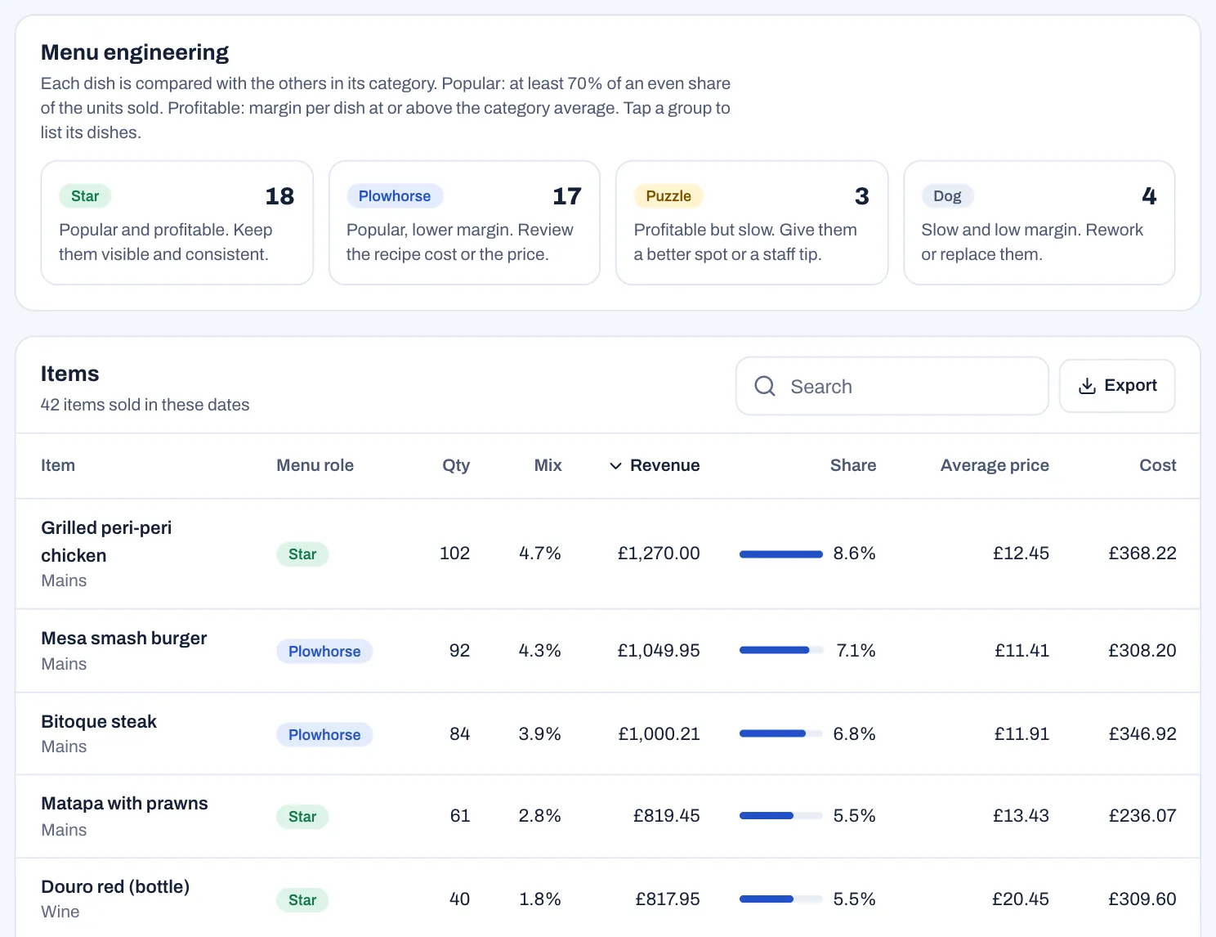The width and height of the screenshot is (1216, 937).
Task: Open the Plowhorse group card
Action: pyautogui.click(x=464, y=222)
